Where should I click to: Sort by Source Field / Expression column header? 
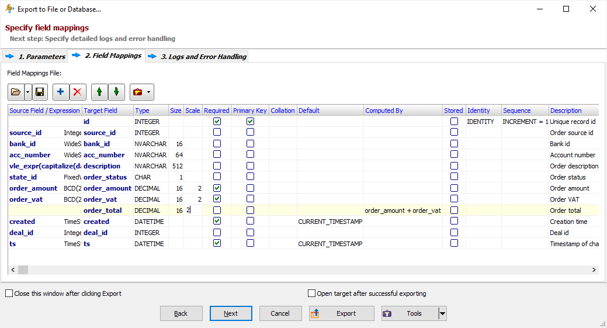click(45, 111)
